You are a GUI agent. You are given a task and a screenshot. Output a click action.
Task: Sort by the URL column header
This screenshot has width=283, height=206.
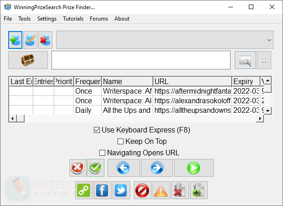[x=192, y=81]
